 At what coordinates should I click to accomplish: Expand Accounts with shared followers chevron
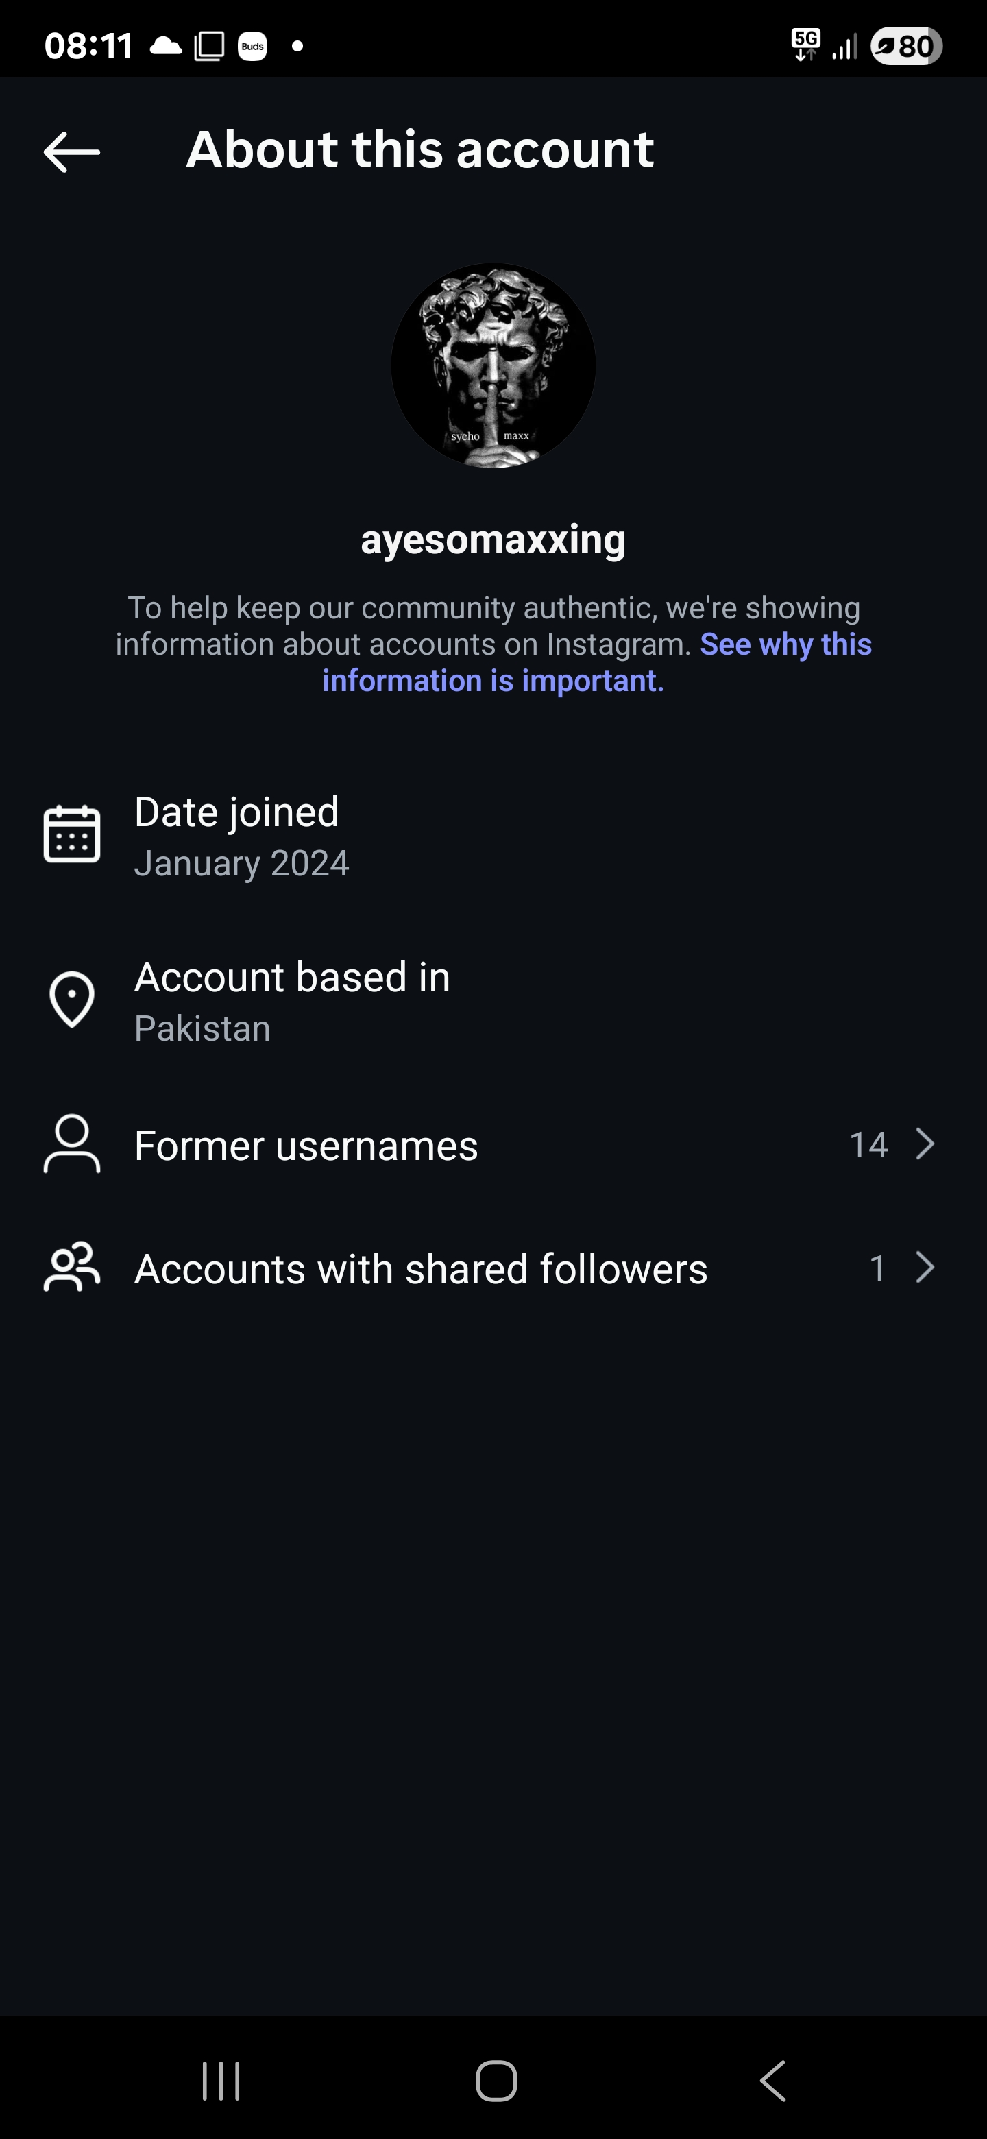925,1267
